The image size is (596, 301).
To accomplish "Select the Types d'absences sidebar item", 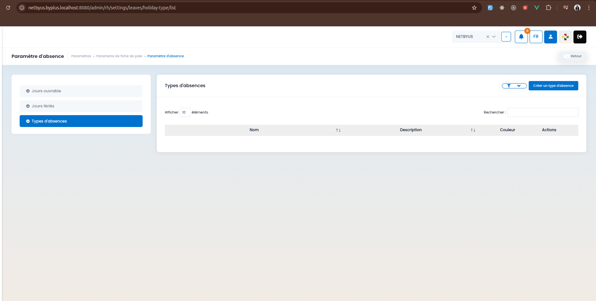I will (x=81, y=121).
